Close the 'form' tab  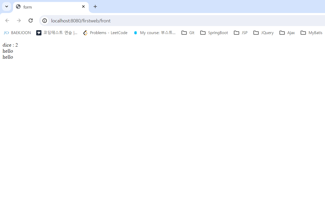click(x=83, y=7)
